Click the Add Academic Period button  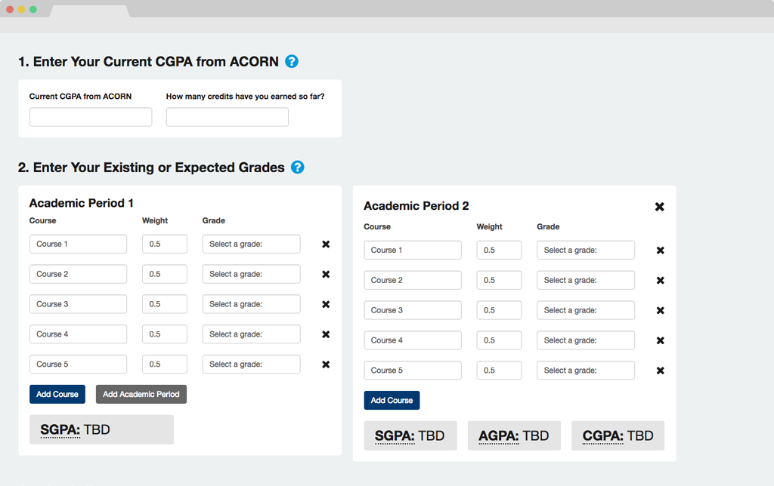coord(141,394)
